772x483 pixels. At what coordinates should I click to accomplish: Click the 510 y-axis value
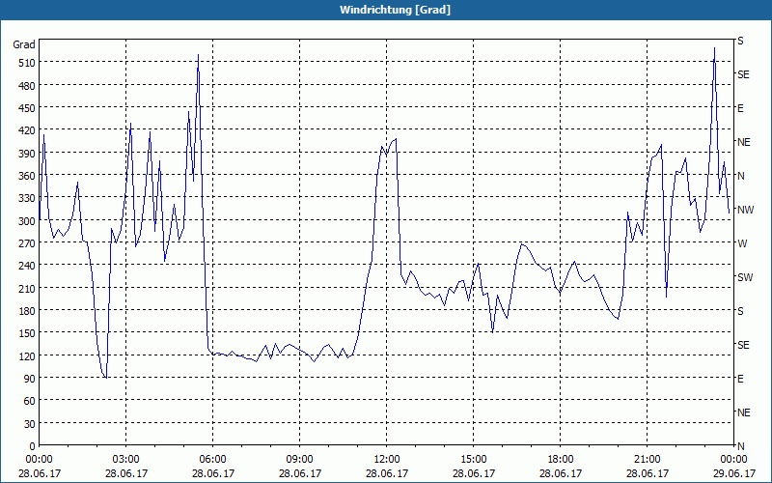pyautogui.click(x=27, y=63)
